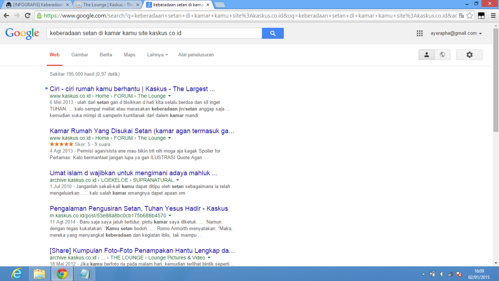Open Alat penelusuran search tools
The width and height of the screenshot is (499, 281).
(x=196, y=55)
